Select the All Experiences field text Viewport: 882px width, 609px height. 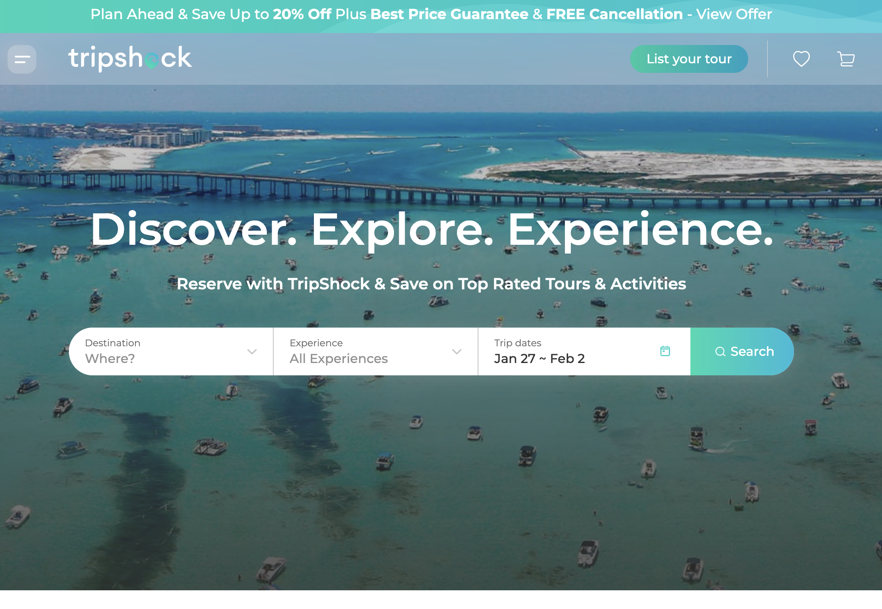(339, 359)
